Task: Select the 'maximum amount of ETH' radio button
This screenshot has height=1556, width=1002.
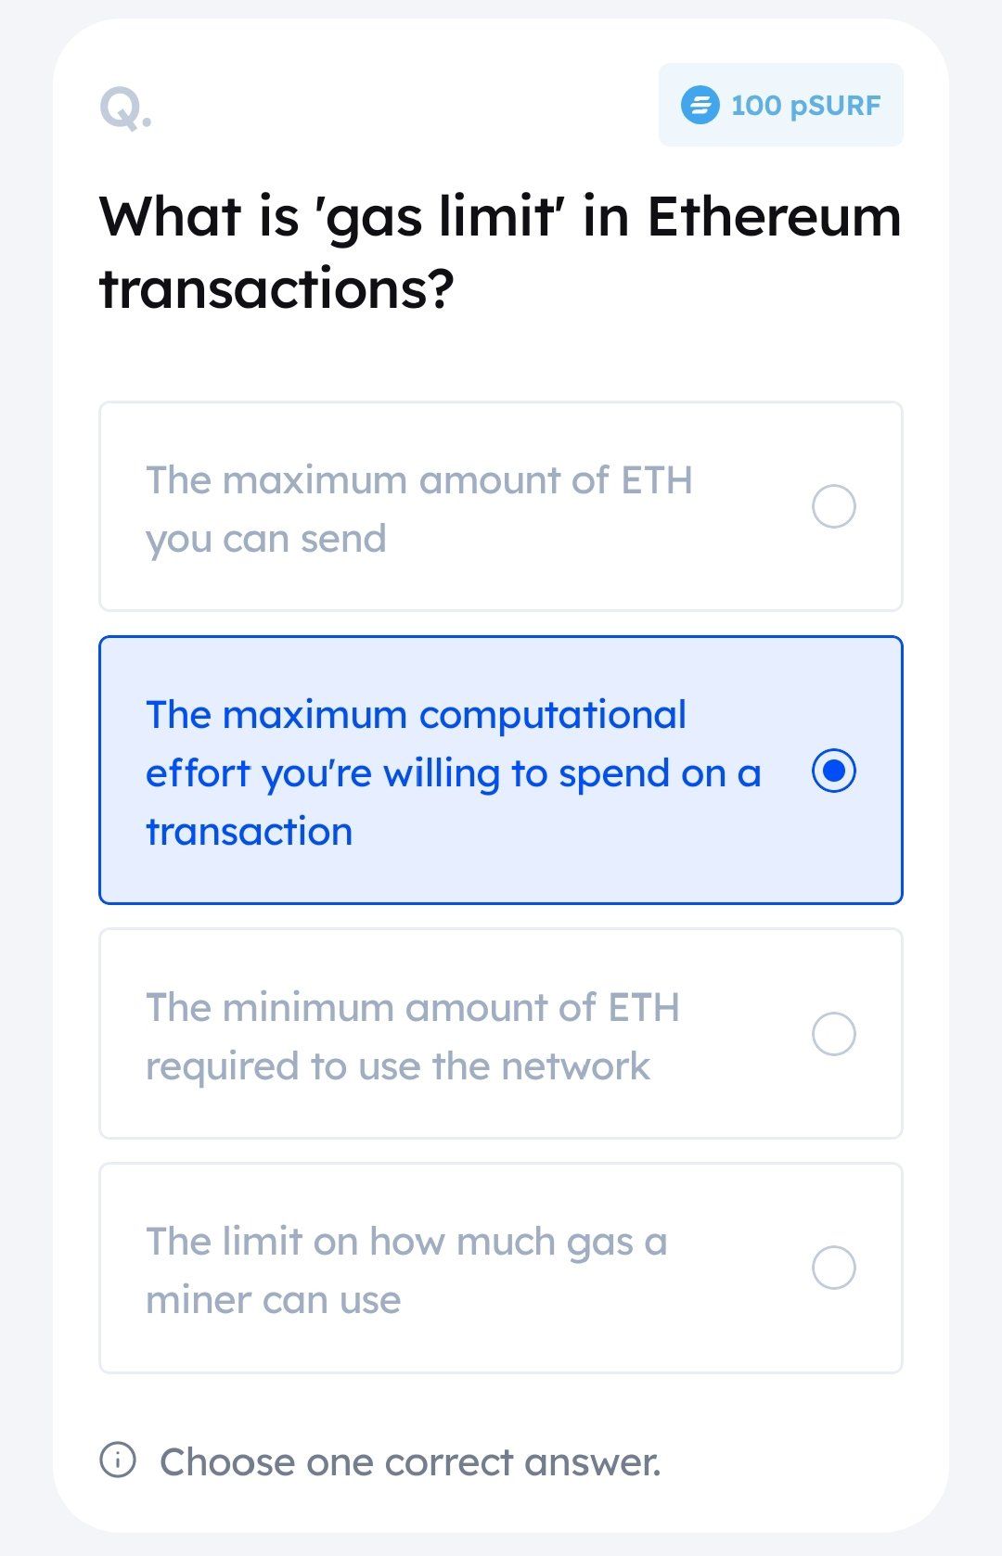Action: (x=833, y=506)
